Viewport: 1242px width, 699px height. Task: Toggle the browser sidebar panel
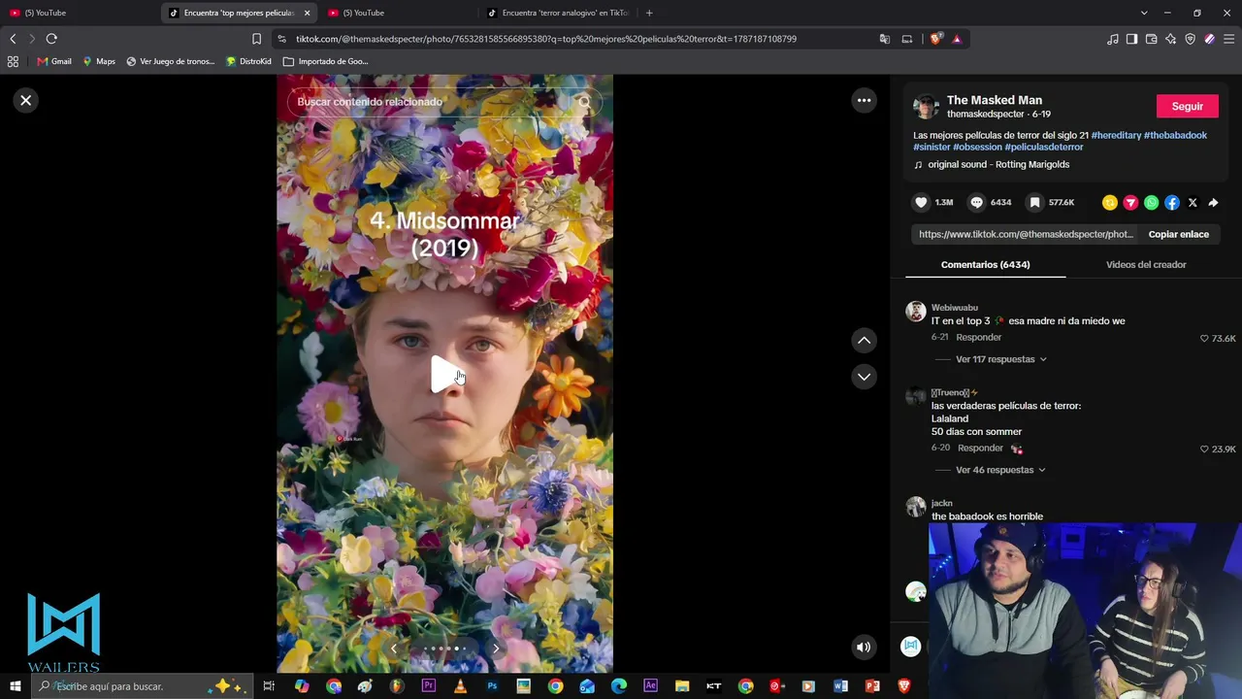coord(1131,39)
